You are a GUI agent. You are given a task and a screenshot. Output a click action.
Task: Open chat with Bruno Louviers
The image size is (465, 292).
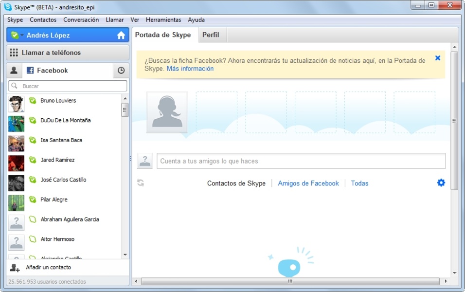tap(58, 101)
